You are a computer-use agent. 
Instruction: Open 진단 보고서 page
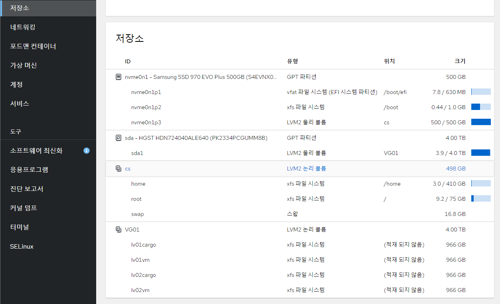click(x=48, y=189)
